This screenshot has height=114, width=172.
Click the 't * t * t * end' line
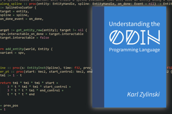(21, 94)
